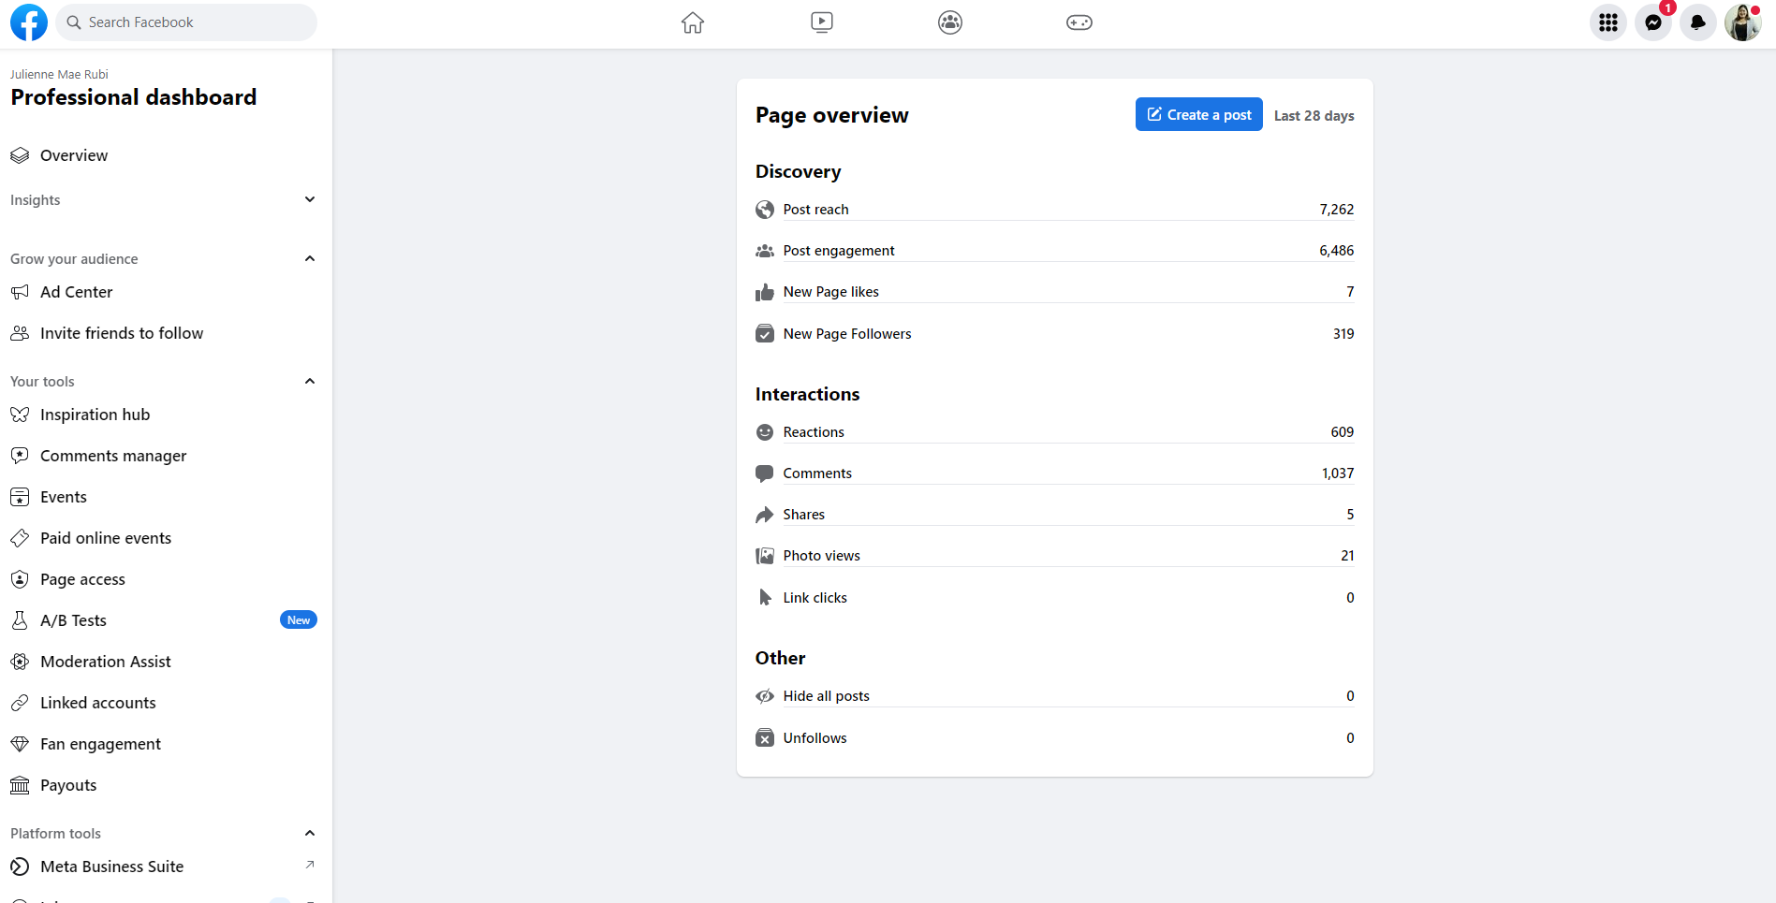Collapse the Your tools section
1776x903 pixels.
[x=310, y=381]
